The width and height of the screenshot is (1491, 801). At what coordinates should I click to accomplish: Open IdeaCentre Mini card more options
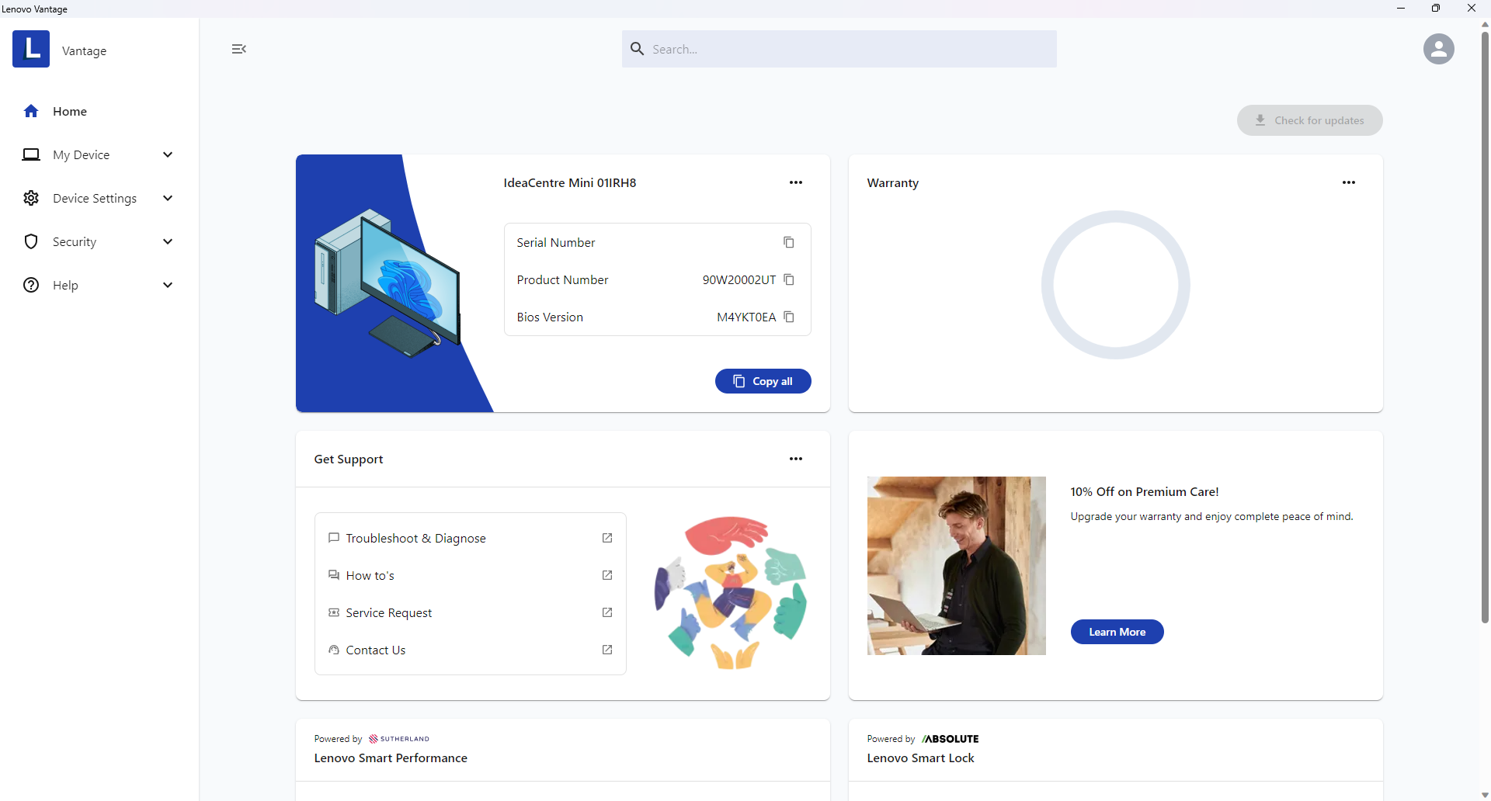pyautogui.click(x=796, y=182)
